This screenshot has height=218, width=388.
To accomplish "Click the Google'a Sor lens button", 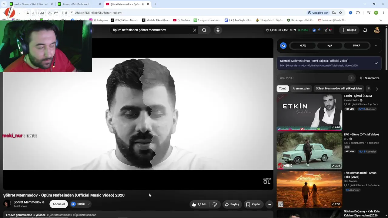I will pos(318,13).
